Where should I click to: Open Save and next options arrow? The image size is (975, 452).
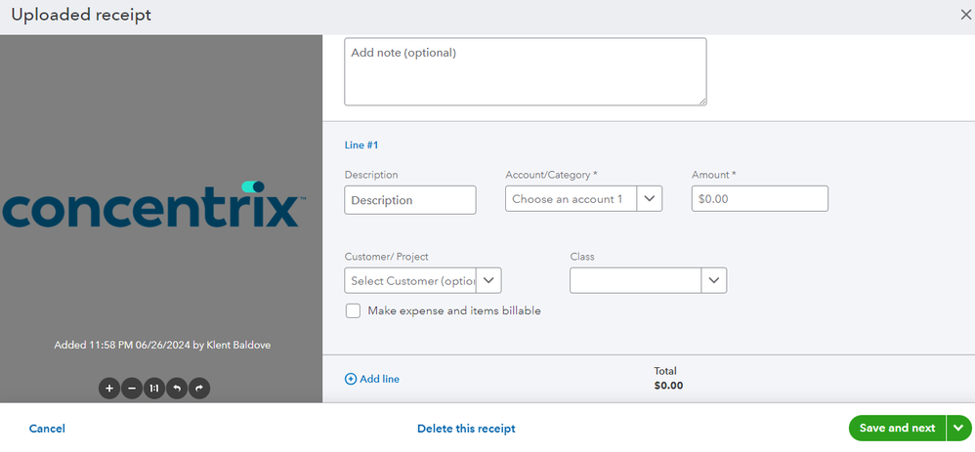(958, 429)
